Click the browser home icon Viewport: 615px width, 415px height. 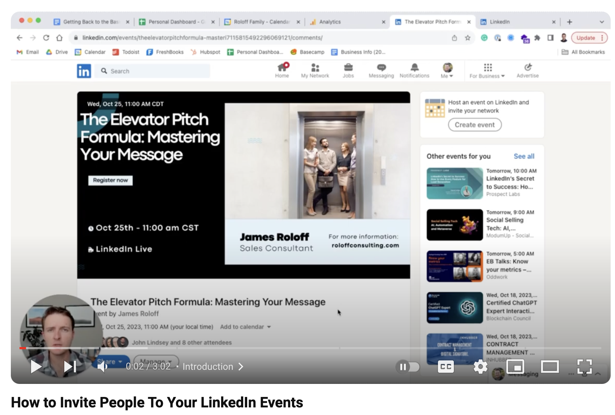(x=60, y=38)
